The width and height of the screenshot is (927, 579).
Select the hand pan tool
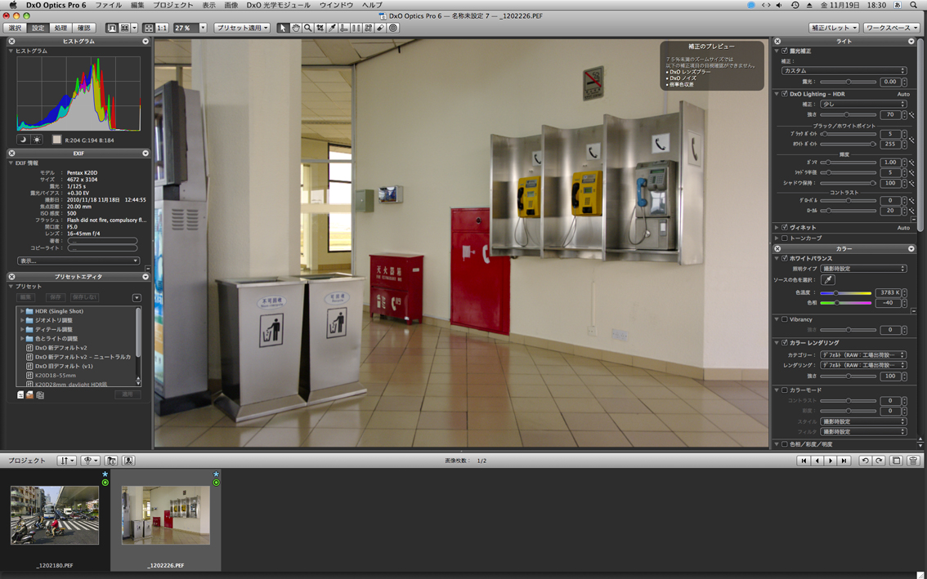tap(295, 28)
